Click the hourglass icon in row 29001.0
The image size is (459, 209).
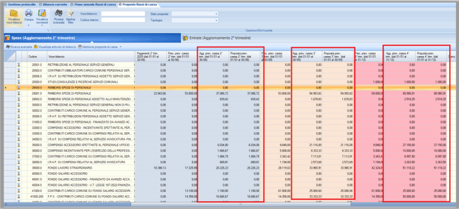pos(19,93)
